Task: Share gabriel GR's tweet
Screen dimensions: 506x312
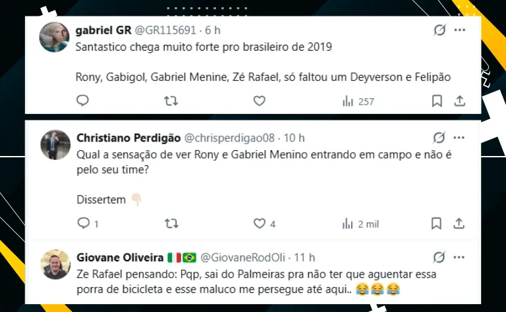Action: tap(460, 101)
